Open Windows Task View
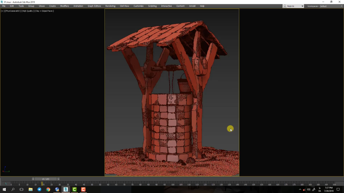The image size is (344, 193). tap(21, 189)
